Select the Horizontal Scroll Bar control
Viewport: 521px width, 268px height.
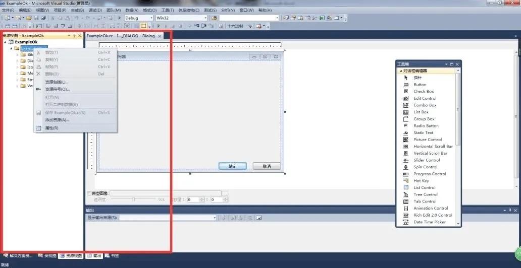point(426,146)
